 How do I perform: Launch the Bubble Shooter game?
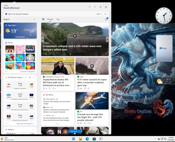tap(30, 49)
